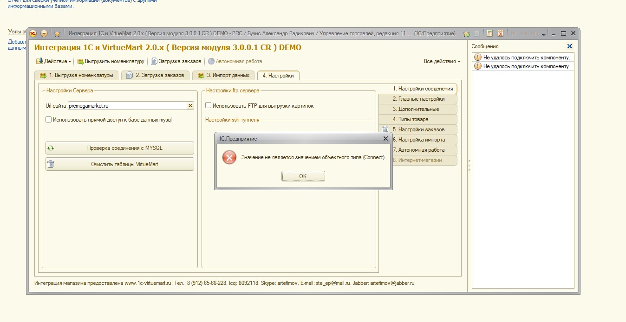Add current form to favorites via star-plus icon
Image resolution: width=626 pixels, height=322 pixels.
466,33
